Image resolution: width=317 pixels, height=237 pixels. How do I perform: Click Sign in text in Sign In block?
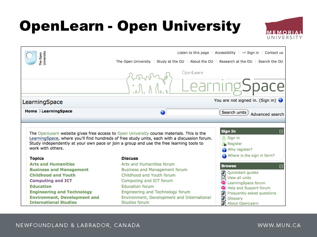pyautogui.click(x=233, y=138)
